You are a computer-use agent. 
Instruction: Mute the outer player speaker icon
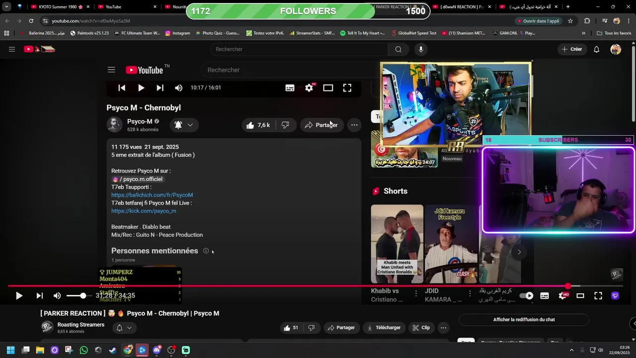point(57,296)
